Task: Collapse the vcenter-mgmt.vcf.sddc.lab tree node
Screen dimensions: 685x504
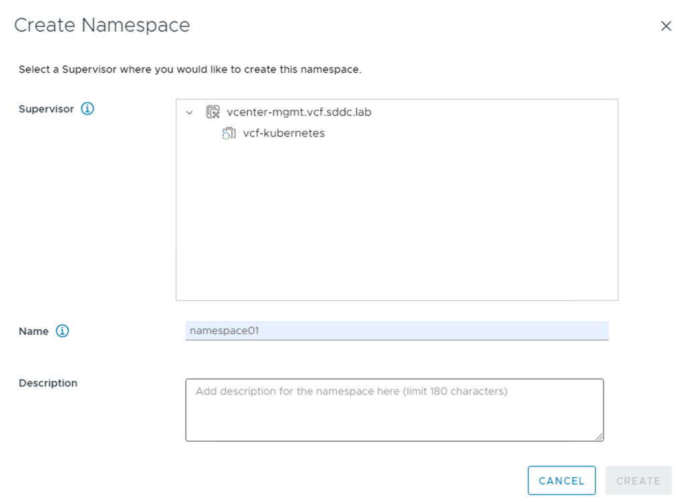Action: [189, 113]
